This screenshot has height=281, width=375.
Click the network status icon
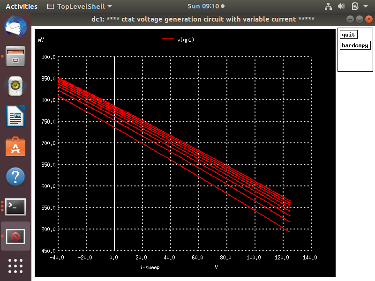[x=328, y=6]
